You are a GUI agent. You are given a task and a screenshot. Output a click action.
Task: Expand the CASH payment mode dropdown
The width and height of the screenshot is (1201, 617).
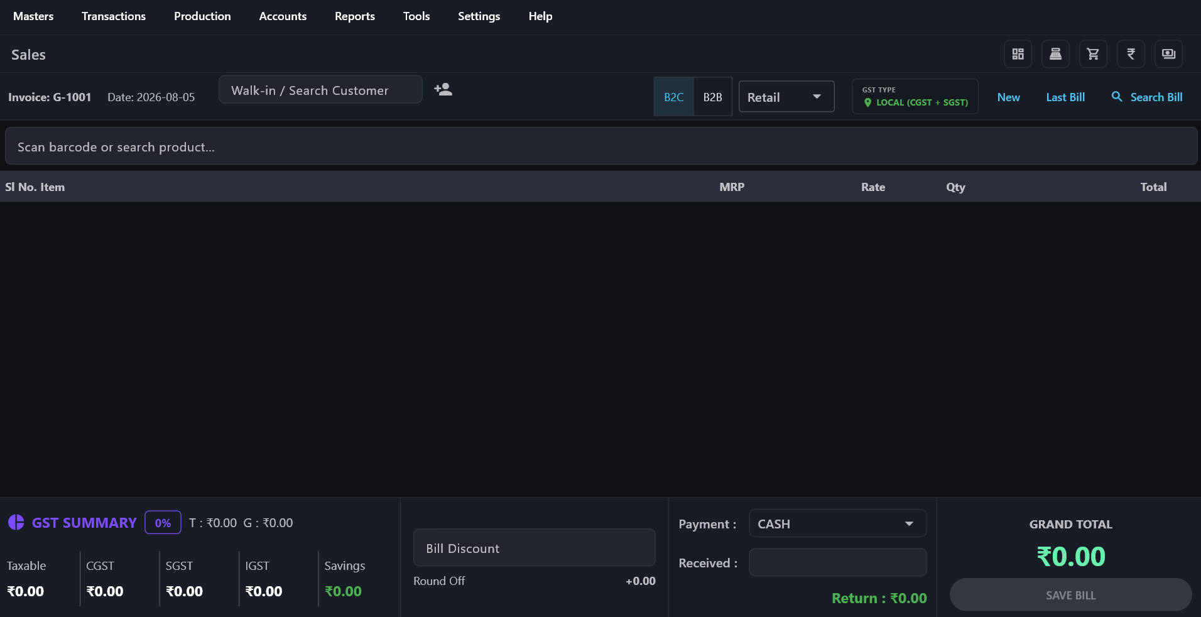837,523
